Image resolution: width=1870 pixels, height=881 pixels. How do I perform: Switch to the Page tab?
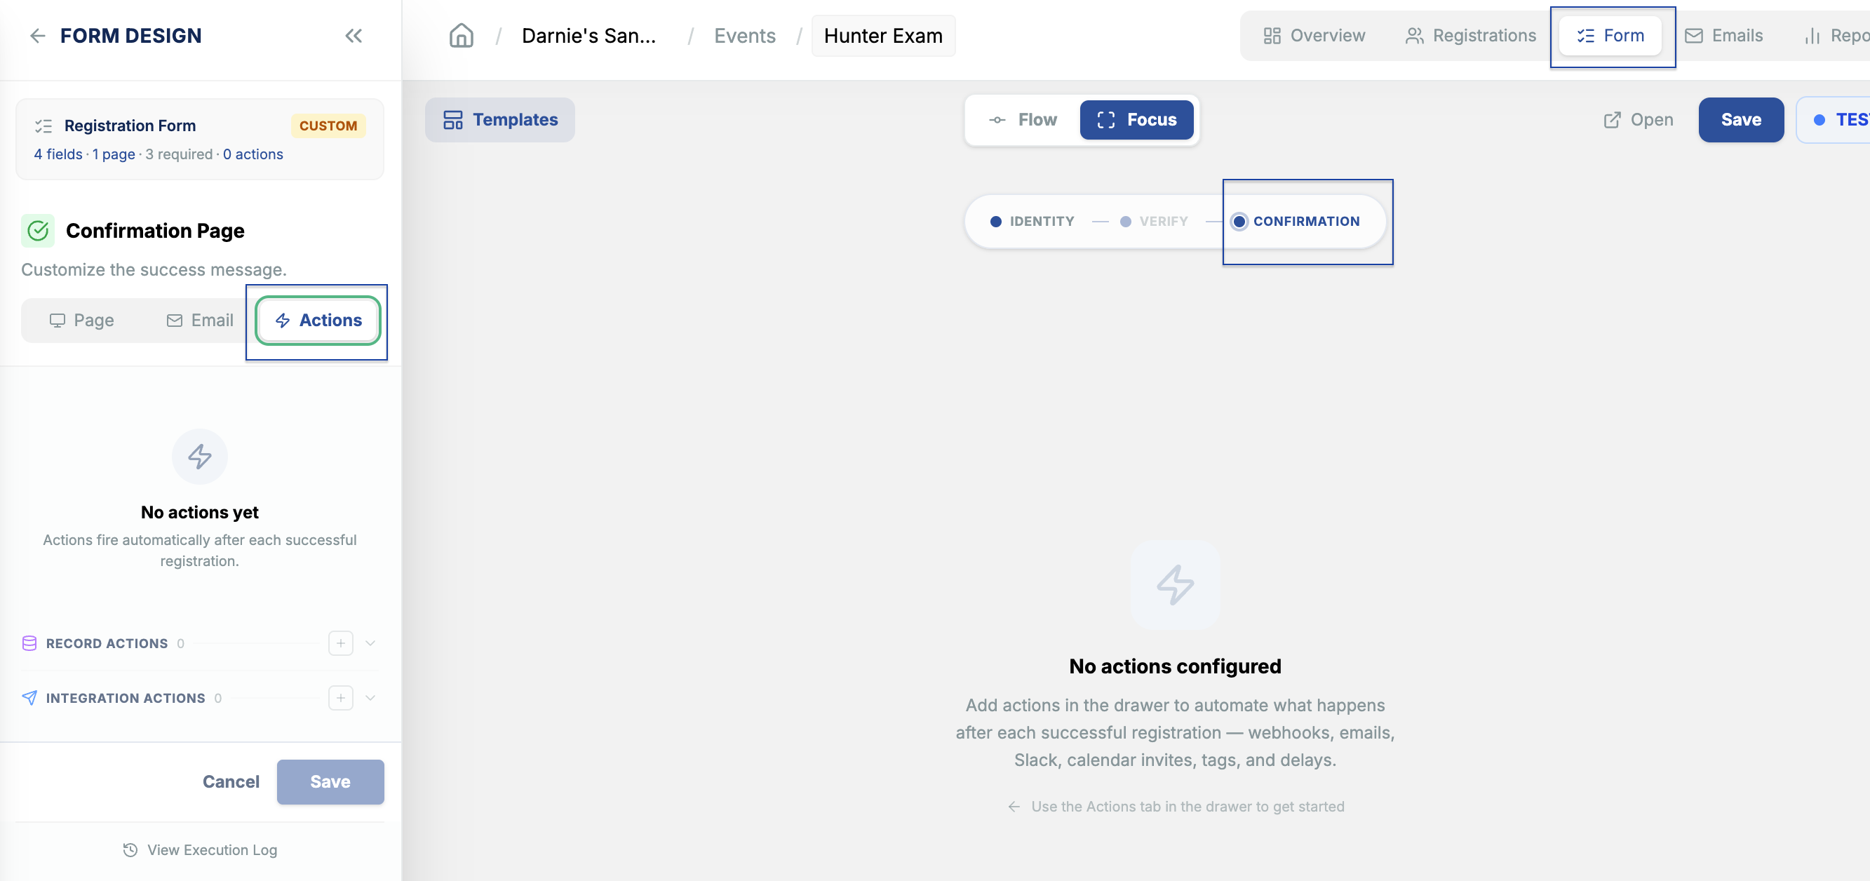81,321
